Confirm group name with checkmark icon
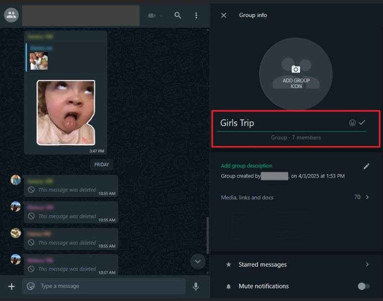Screen dimensions: 383x301 point(362,123)
